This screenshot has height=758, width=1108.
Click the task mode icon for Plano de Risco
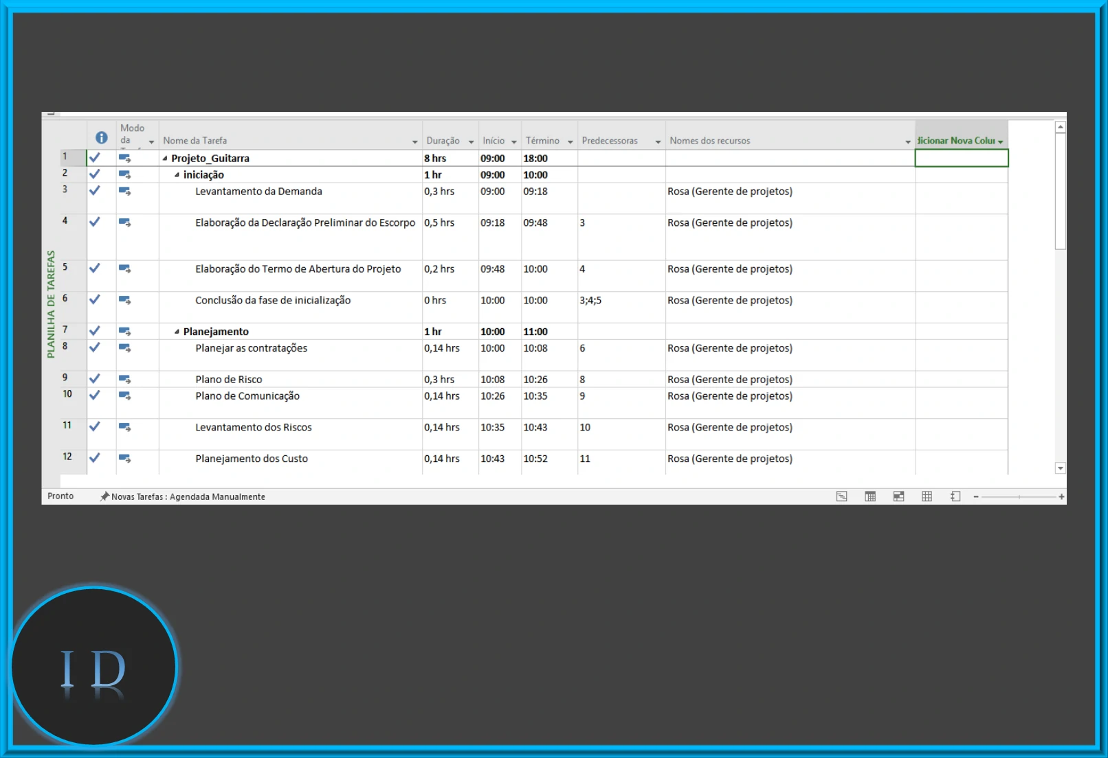click(124, 379)
